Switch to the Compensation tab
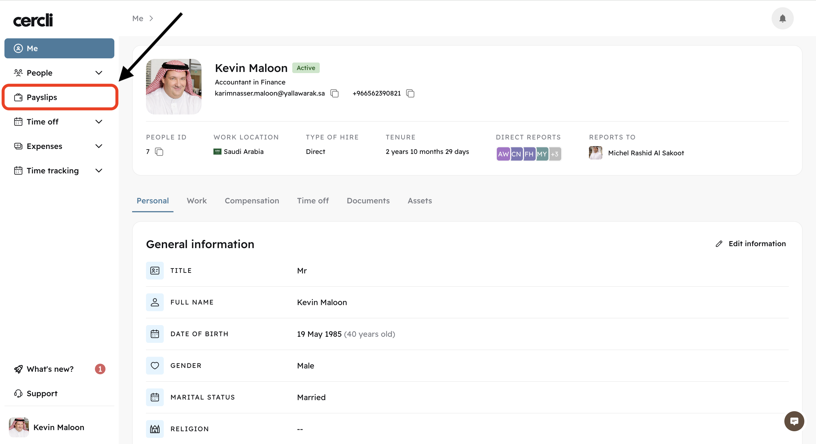Image resolution: width=816 pixels, height=444 pixels. coord(252,201)
